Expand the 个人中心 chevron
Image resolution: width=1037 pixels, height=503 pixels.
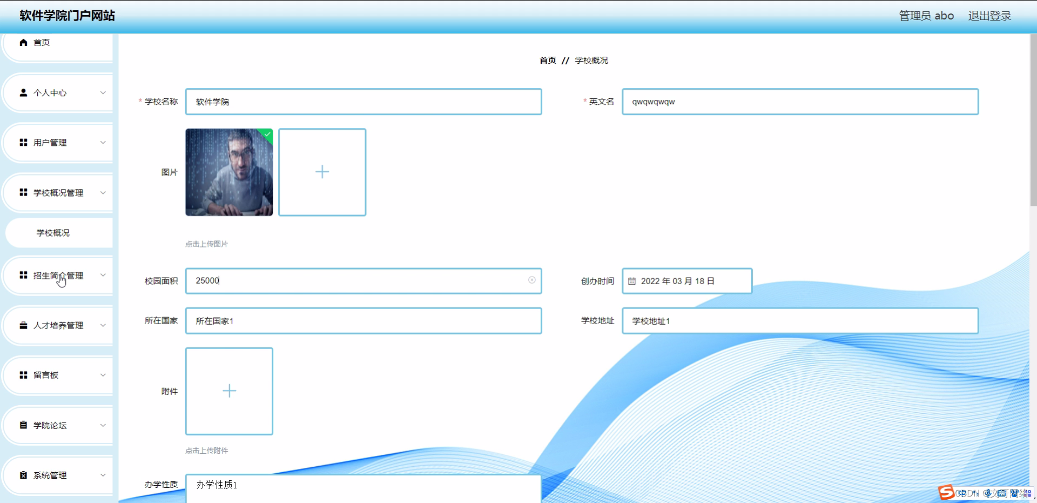[x=103, y=92]
